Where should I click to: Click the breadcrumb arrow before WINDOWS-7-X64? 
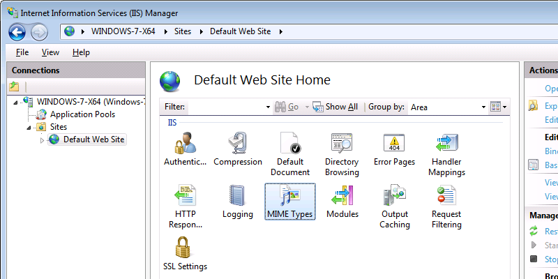(83, 31)
